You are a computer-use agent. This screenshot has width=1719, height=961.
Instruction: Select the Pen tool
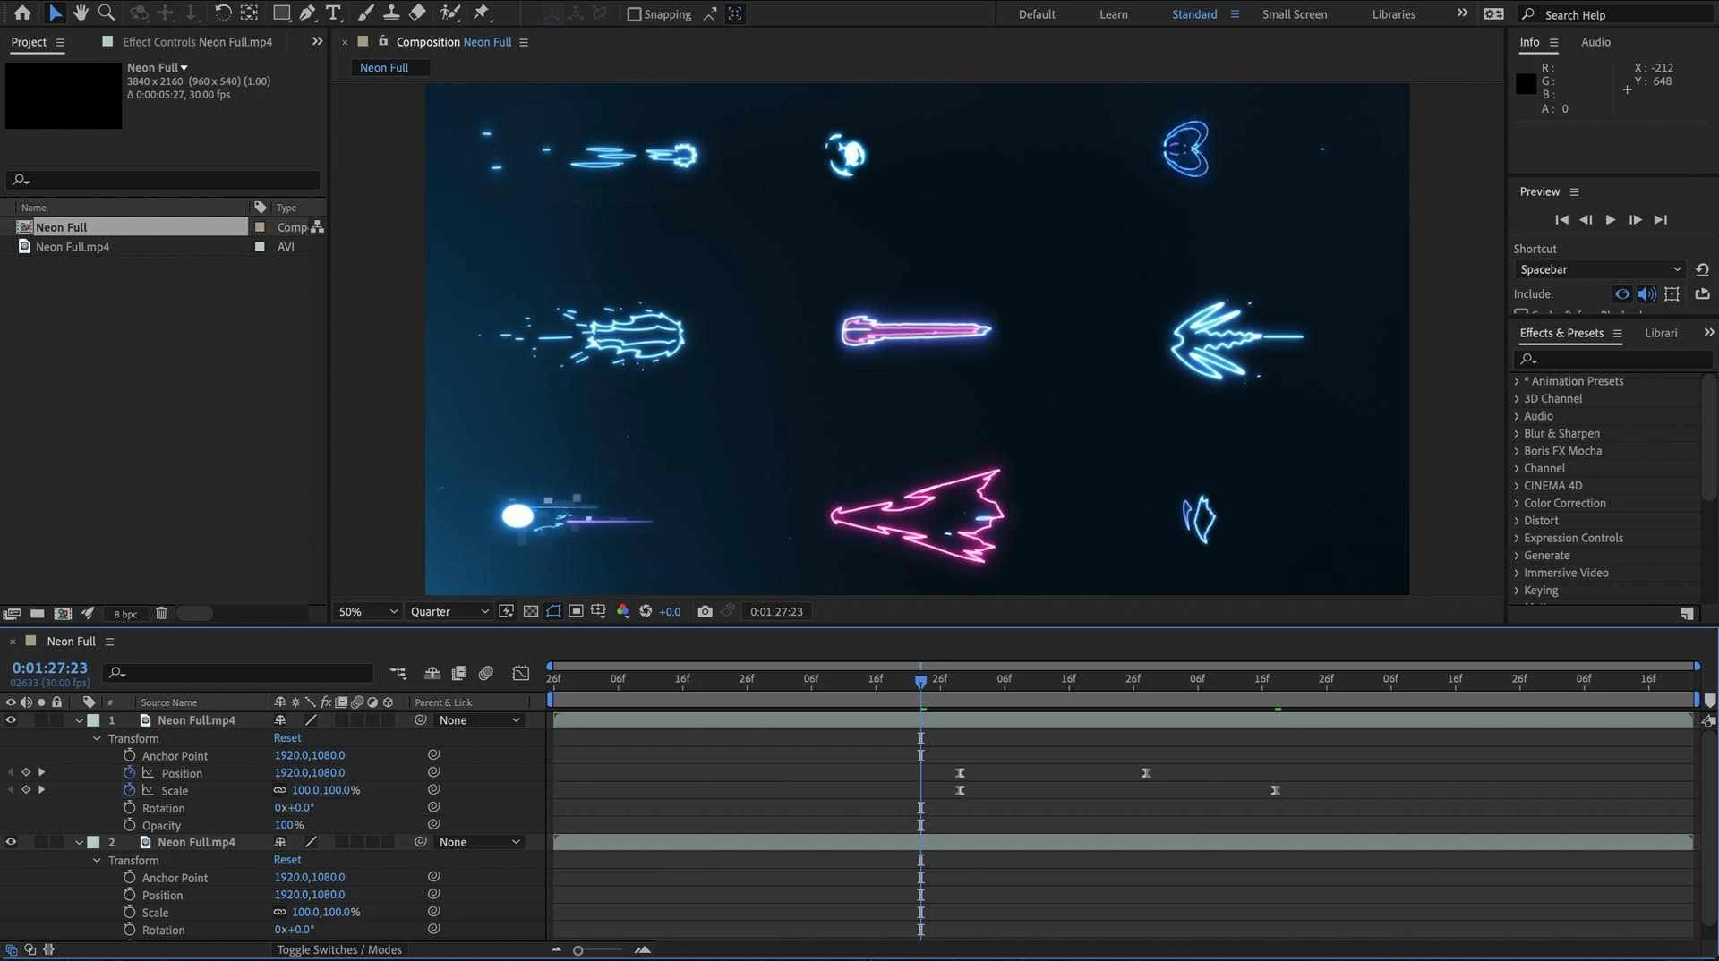coord(308,13)
